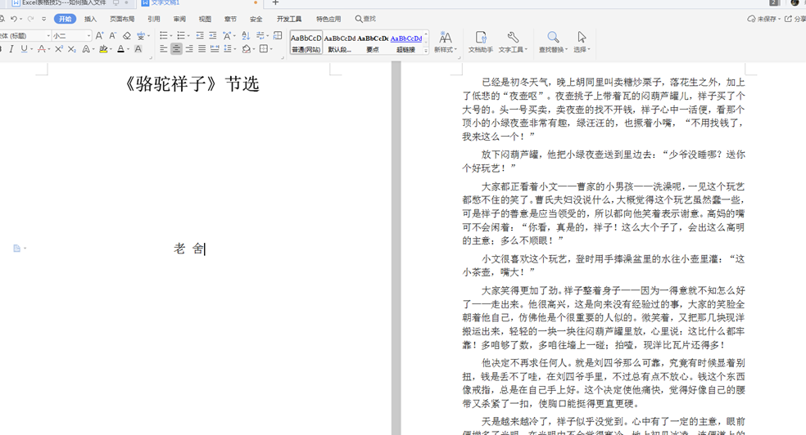Clear formatting with the eraser icon
Image resolution: width=806 pixels, height=435 pixels.
click(x=126, y=35)
